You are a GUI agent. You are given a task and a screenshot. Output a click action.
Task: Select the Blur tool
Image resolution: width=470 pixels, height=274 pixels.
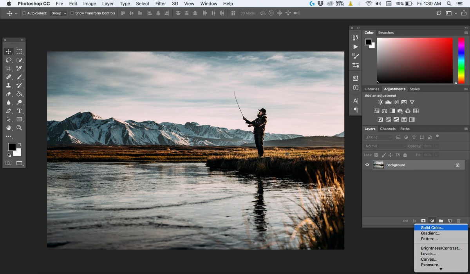8,102
